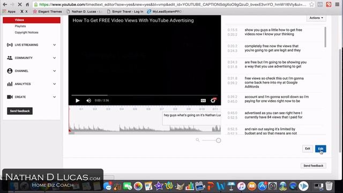
Task: Toggle closed captions CC on the player
Action: tap(203, 100)
